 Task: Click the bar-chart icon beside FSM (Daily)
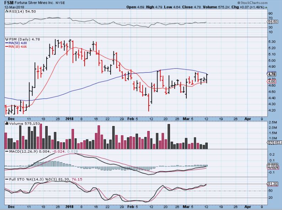pyautogui.click(x=7, y=39)
